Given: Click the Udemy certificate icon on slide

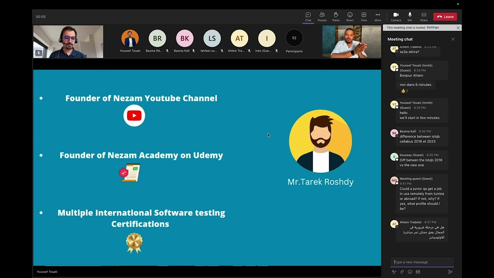Looking at the screenshot, I should click(x=130, y=173).
